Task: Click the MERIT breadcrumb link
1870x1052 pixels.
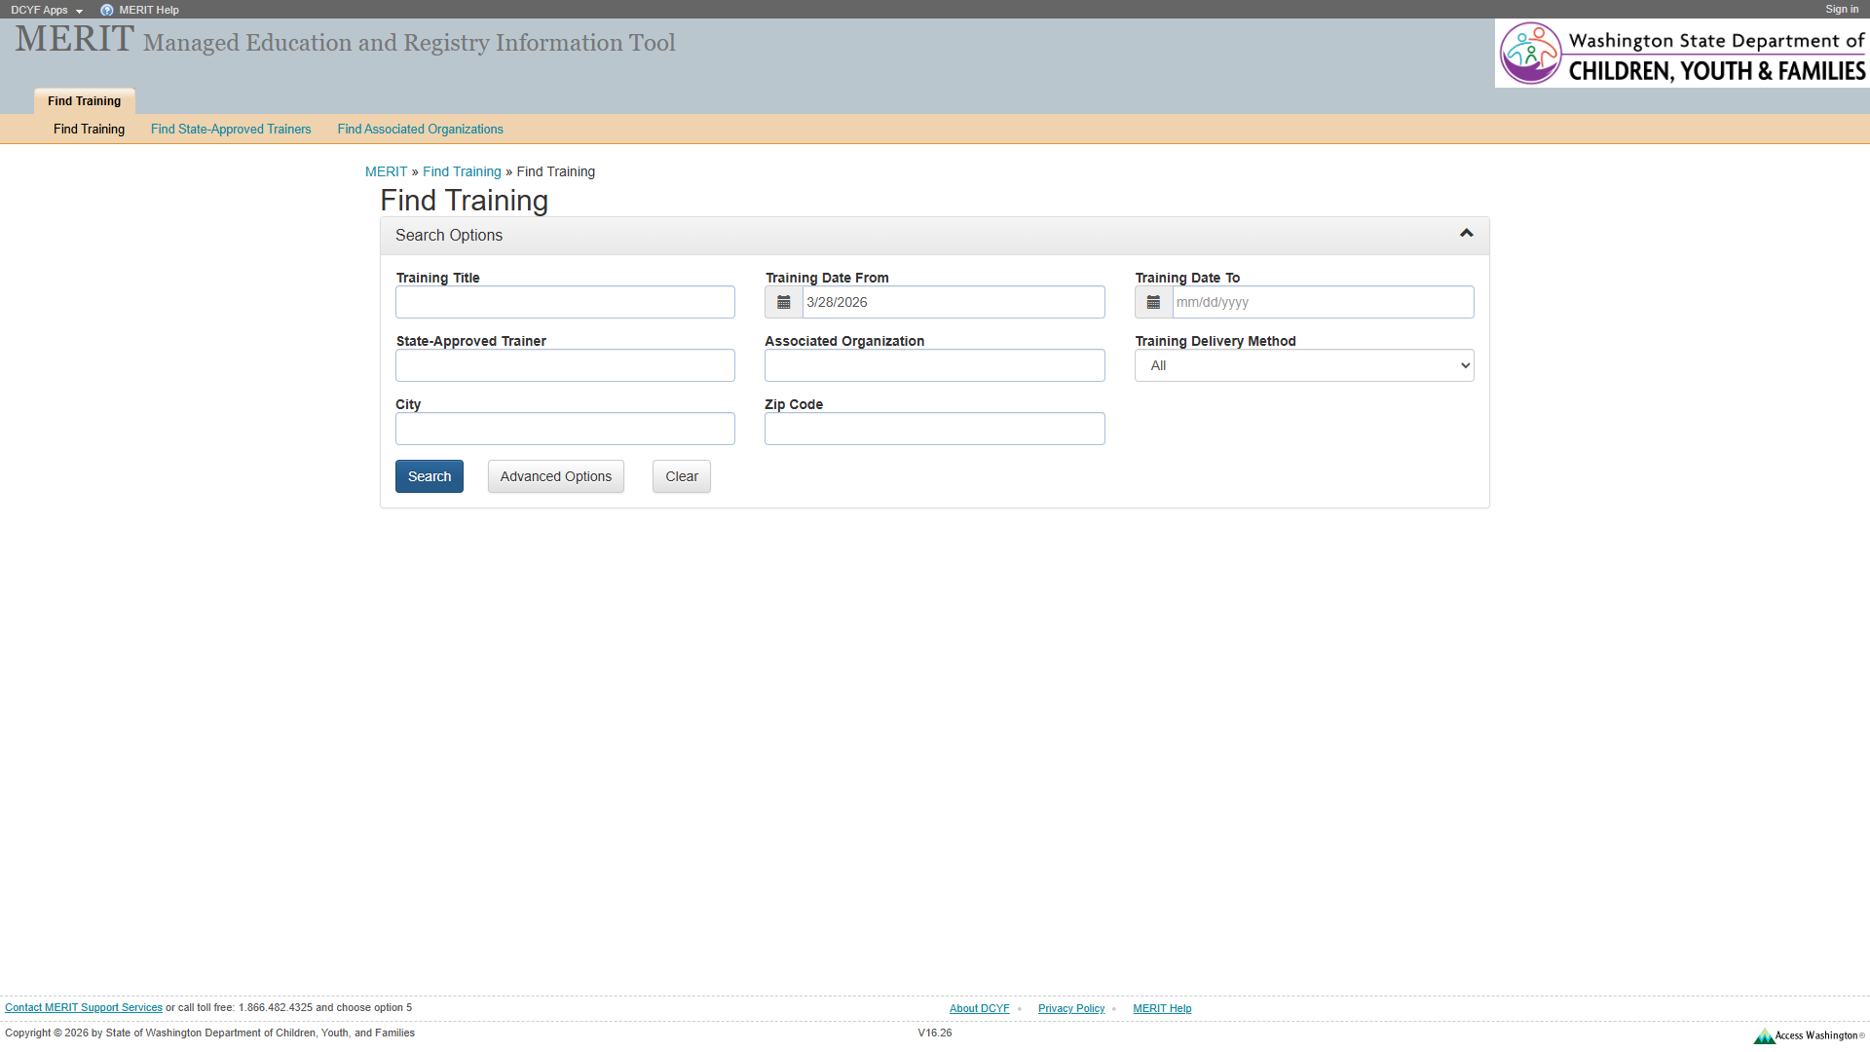Action: click(386, 171)
